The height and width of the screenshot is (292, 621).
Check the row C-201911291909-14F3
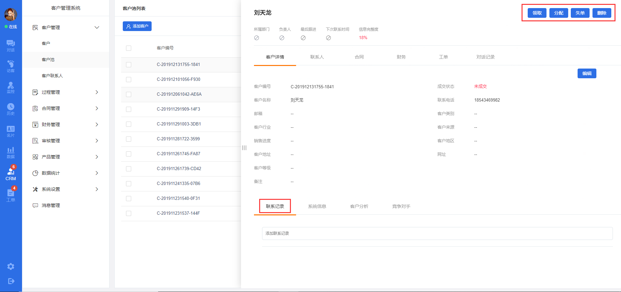click(129, 109)
